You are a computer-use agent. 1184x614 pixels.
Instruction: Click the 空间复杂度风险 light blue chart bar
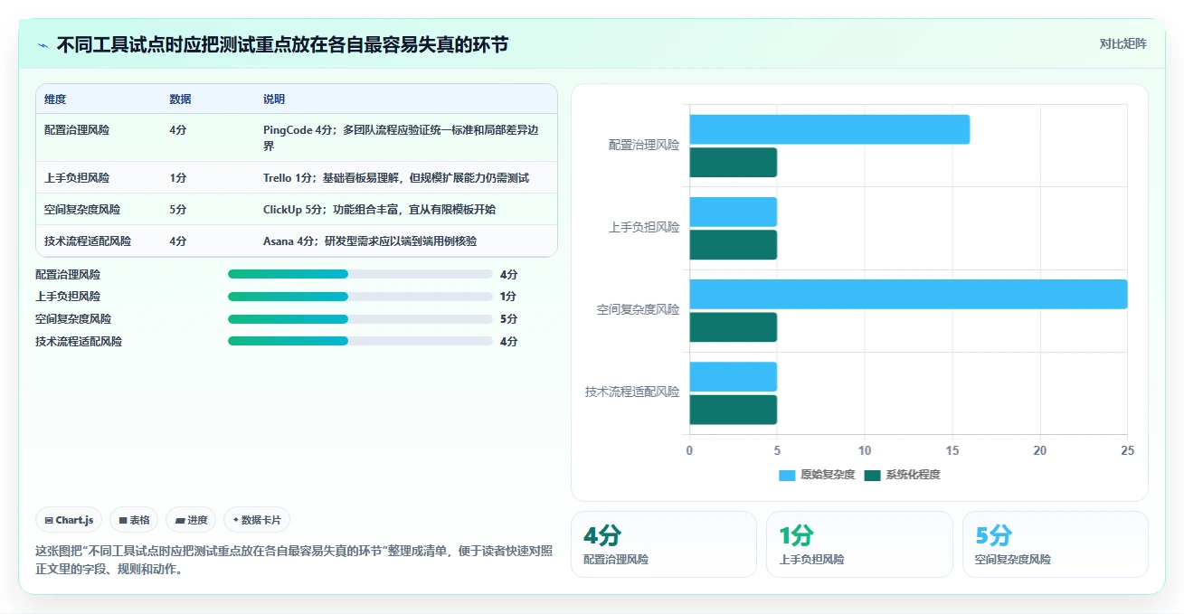pos(908,294)
